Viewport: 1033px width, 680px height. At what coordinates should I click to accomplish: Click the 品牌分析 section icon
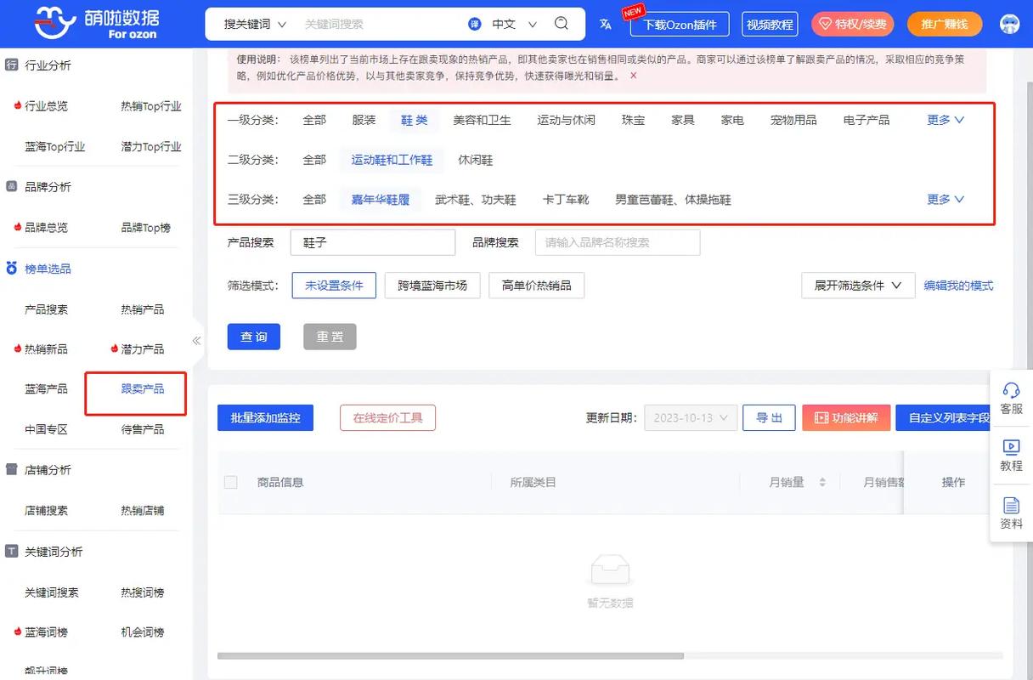click(12, 186)
